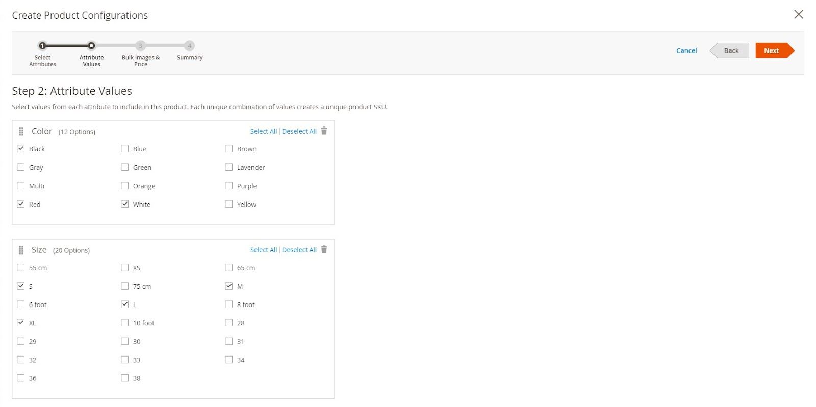Enable the 8 foot size option

[x=229, y=304]
